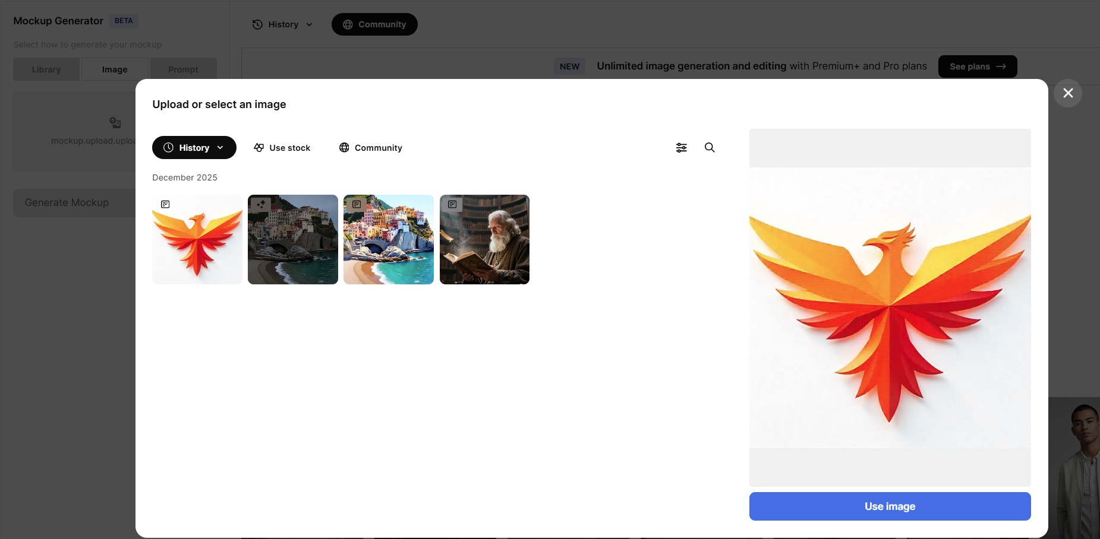This screenshot has width=1100, height=539.
Task: Click the upload icon in the mockup area
Action: click(115, 123)
